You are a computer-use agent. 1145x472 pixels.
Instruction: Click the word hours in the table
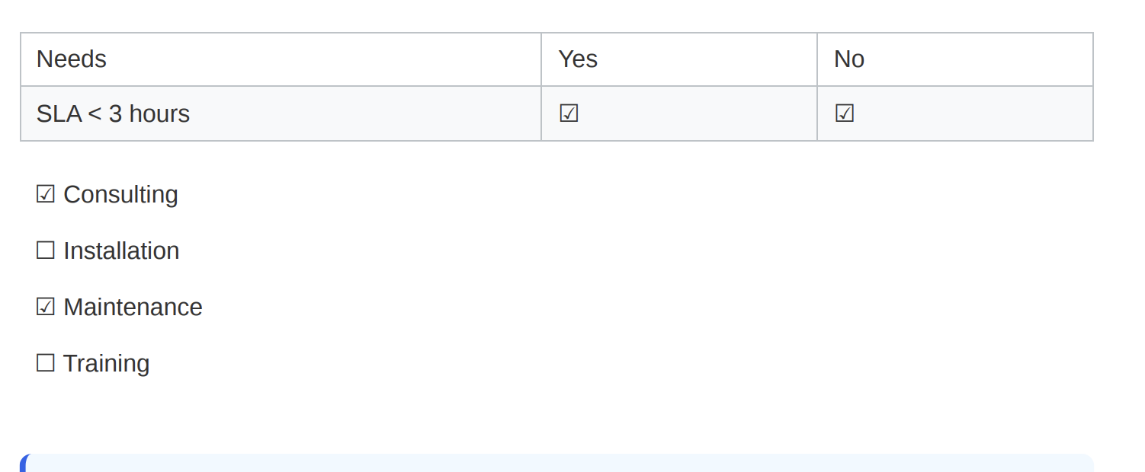(159, 114)
